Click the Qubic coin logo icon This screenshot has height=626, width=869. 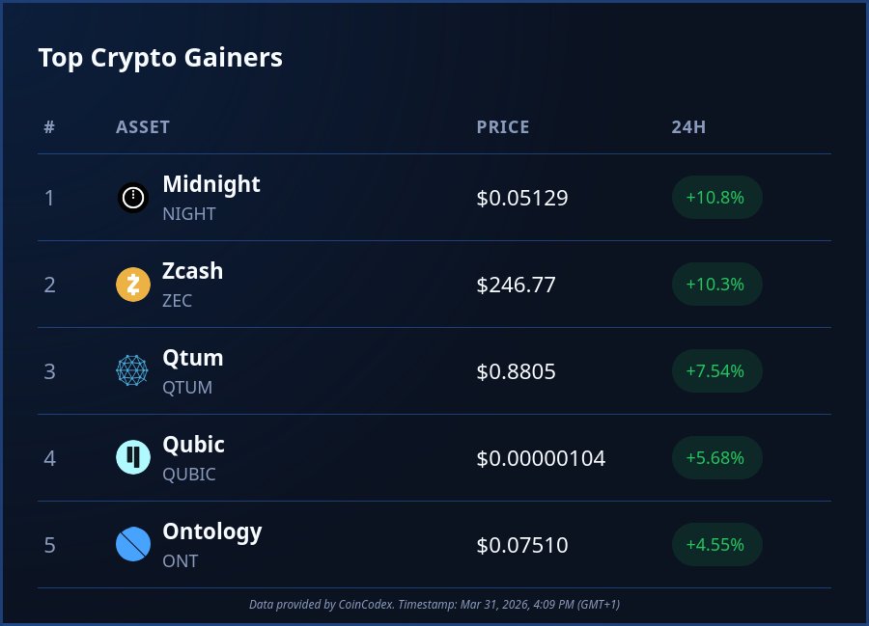click(133, 458)
